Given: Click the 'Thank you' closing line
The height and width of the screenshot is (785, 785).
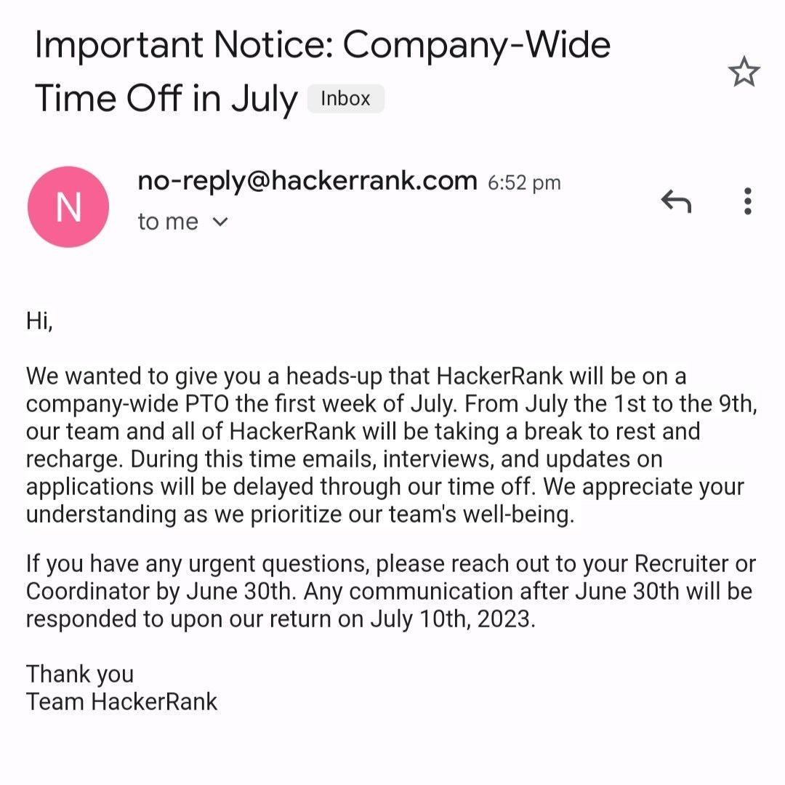Looking at the screenshot, I should coord(80,675).
